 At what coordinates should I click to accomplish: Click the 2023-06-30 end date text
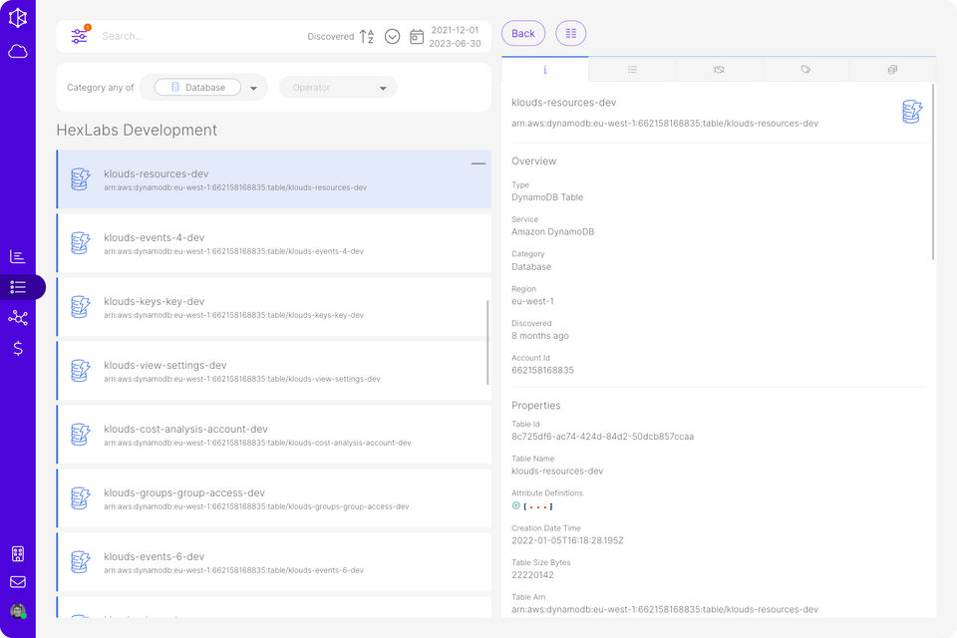(x=456, y=43)
